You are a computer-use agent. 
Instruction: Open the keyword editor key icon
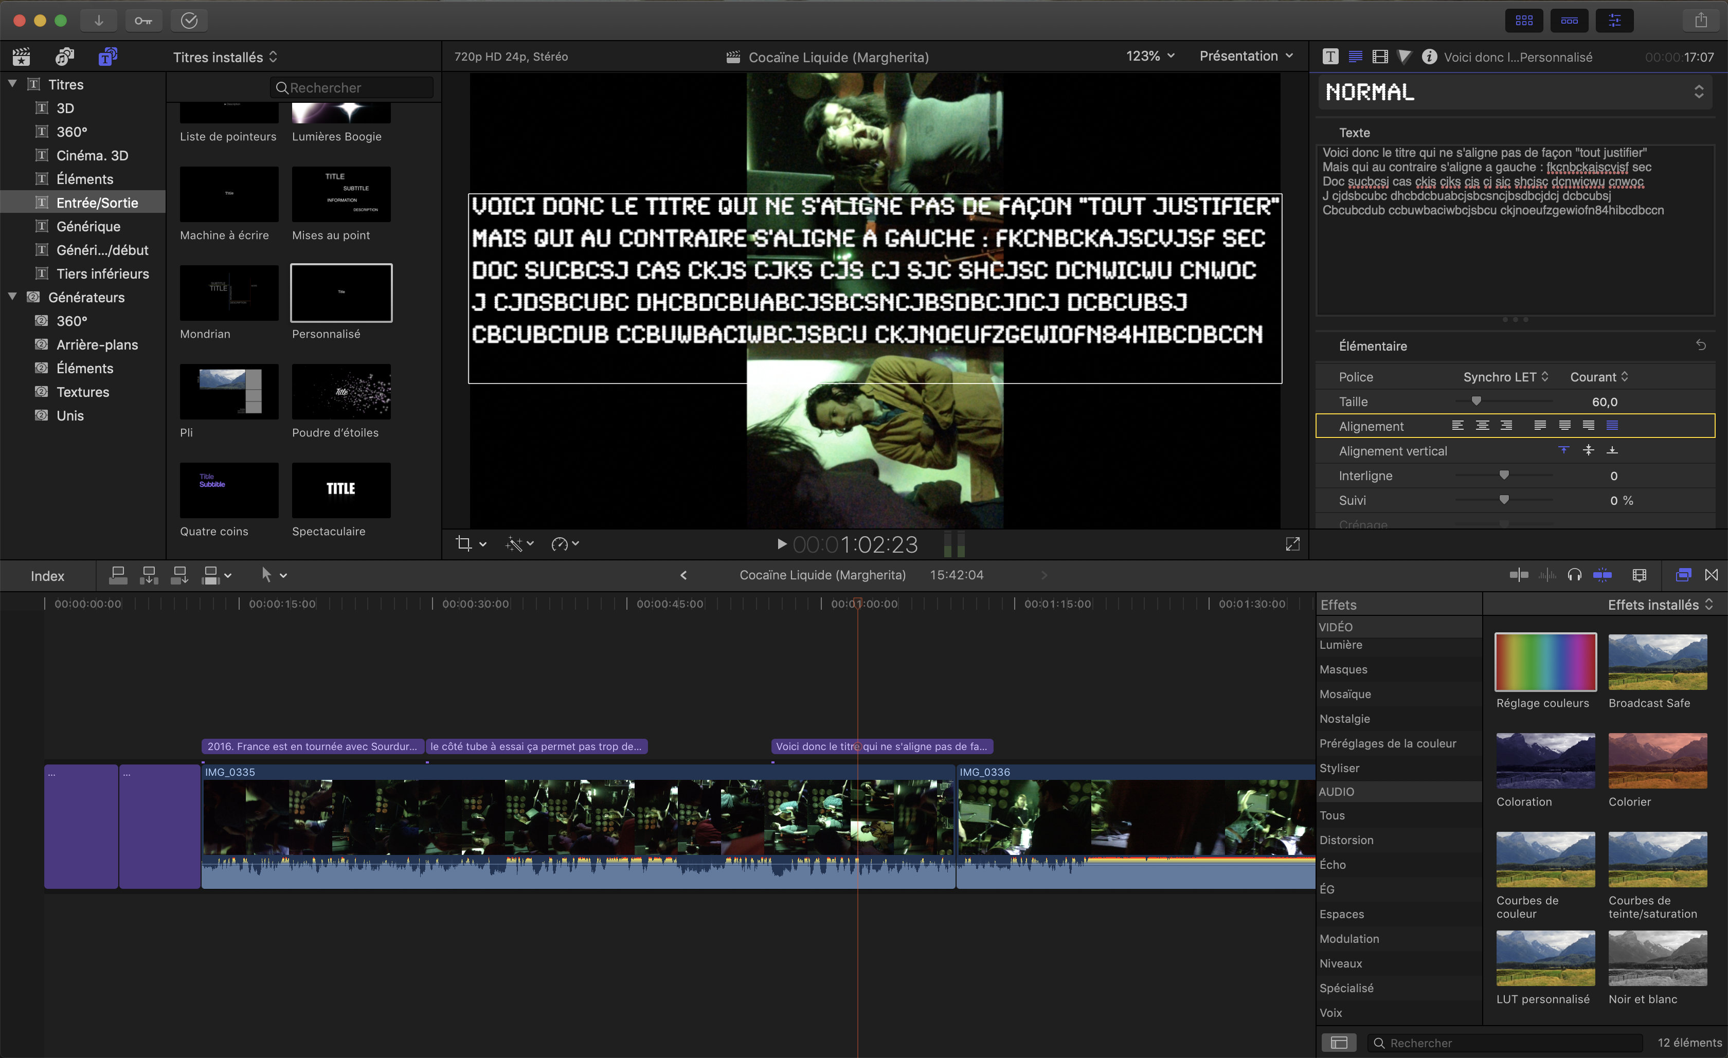144,21
